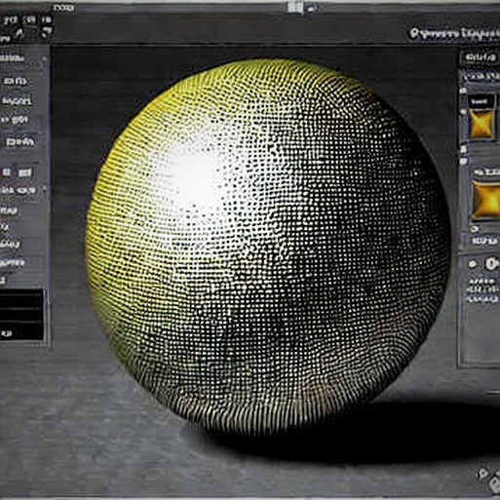
Task: Open the small tab label at top-left
Action: tap(63, 8)
